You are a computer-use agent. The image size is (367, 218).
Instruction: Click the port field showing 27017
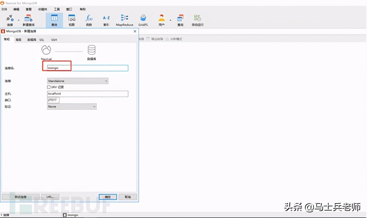[53, 100]
